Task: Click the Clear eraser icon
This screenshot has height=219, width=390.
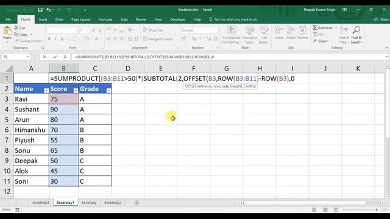Action: pos(315,41)
